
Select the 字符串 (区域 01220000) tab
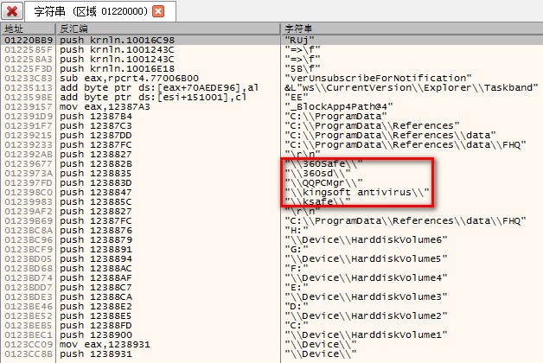tap(100, 11)
